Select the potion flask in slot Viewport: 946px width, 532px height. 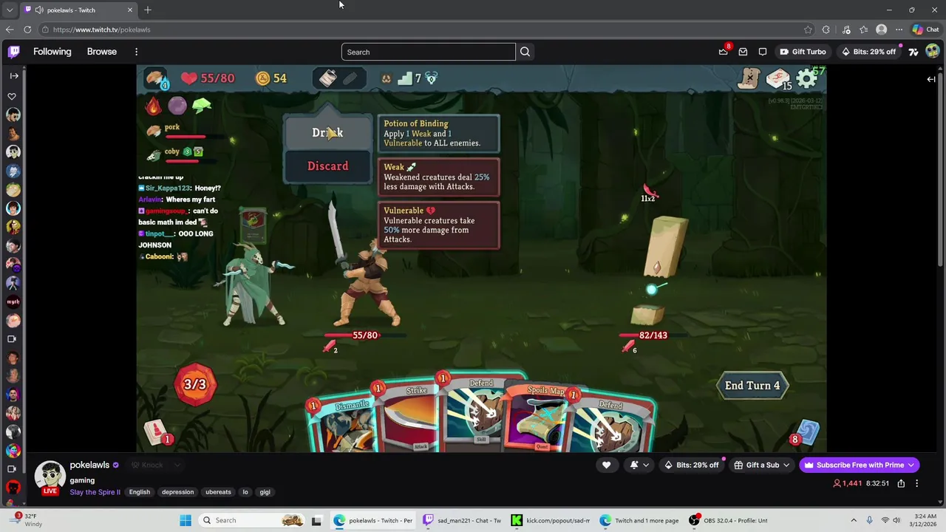click(328, 78)
